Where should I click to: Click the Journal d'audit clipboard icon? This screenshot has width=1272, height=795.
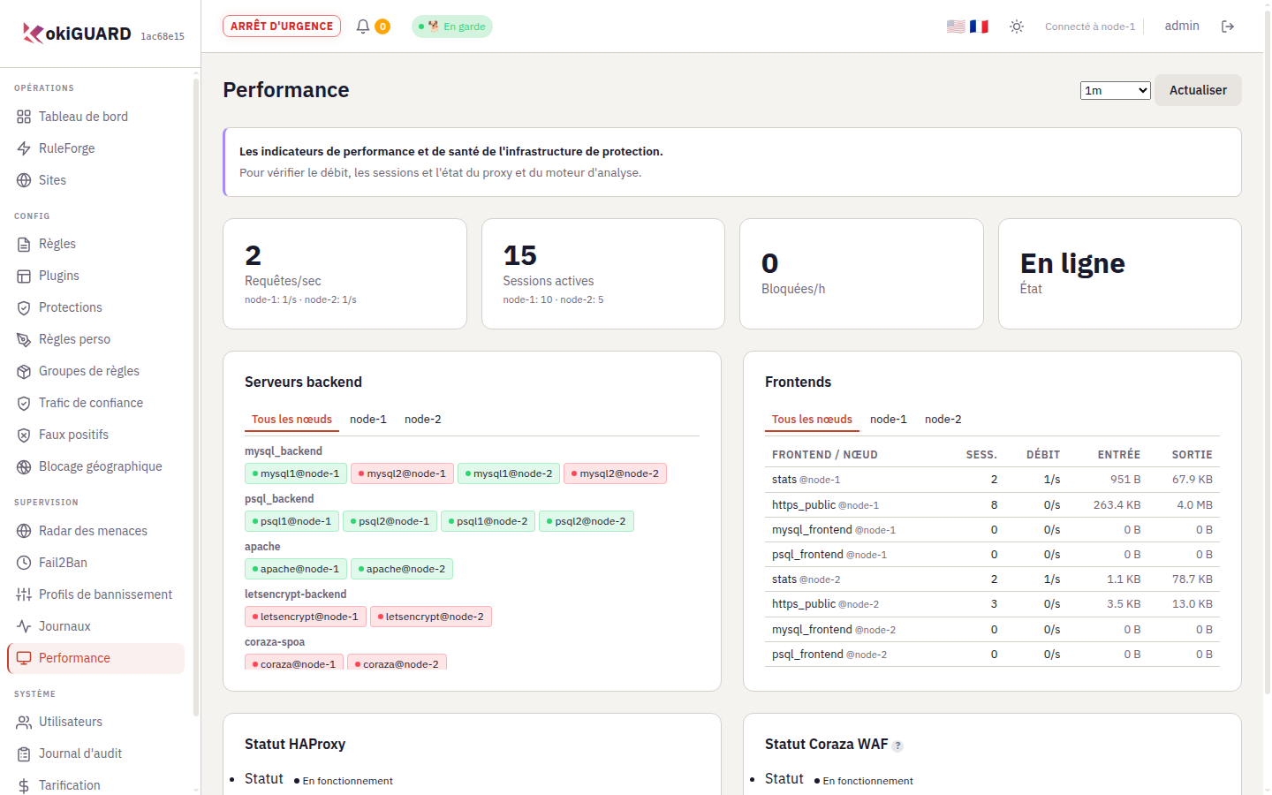[24, 753]
